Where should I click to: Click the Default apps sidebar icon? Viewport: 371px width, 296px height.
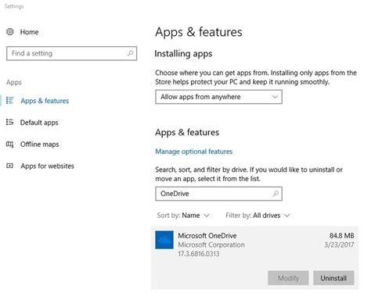pos(10,122)
